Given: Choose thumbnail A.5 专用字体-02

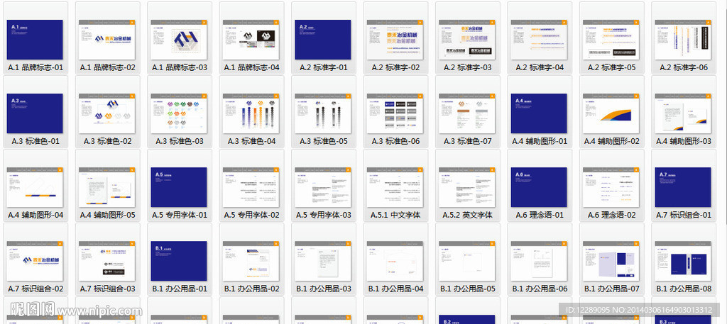Looking at the screenshot, I should coord(251,187).
